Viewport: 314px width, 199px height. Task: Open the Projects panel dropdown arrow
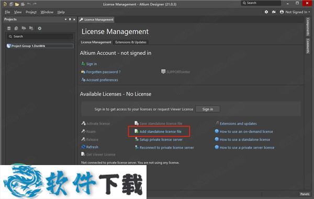[x=65, y=19]
